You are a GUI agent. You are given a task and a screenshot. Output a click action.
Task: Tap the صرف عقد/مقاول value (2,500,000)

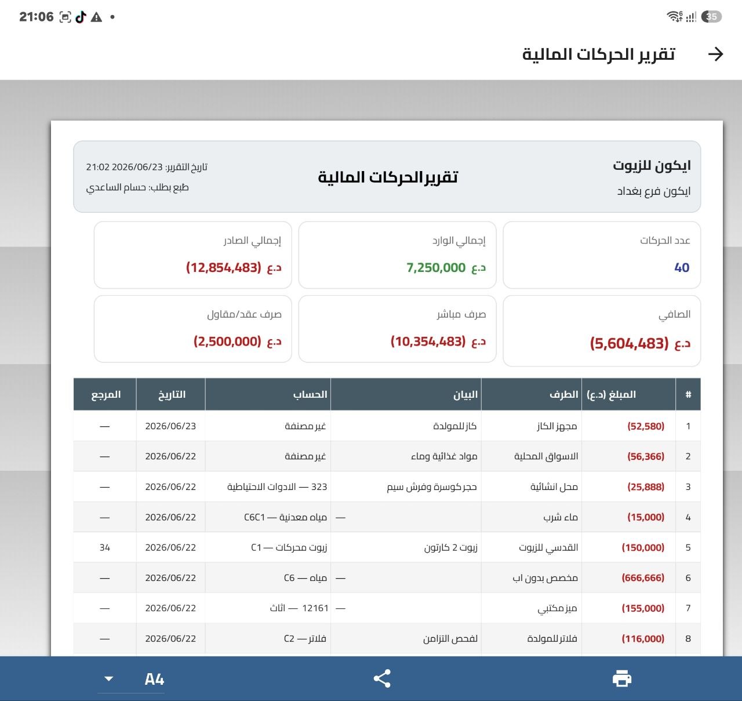[238, 342]
